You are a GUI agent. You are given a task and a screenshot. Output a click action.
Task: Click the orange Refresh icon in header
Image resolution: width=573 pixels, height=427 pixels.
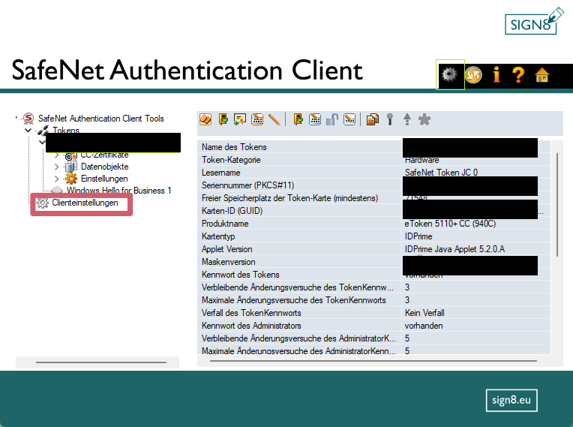[473, 75]
